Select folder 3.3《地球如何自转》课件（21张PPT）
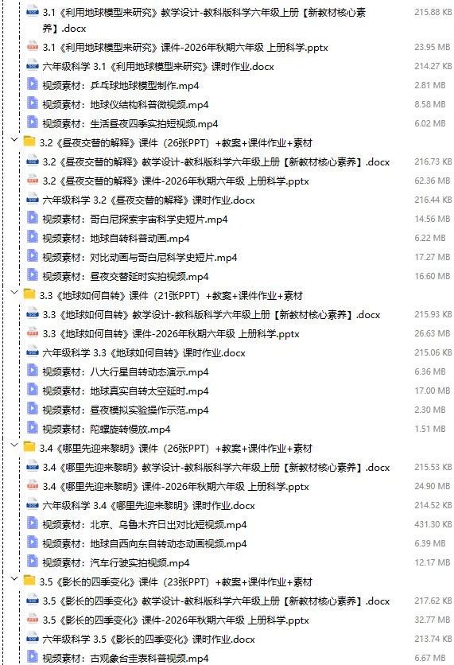This screenshot has width=454, height=665. click(171, 296)
